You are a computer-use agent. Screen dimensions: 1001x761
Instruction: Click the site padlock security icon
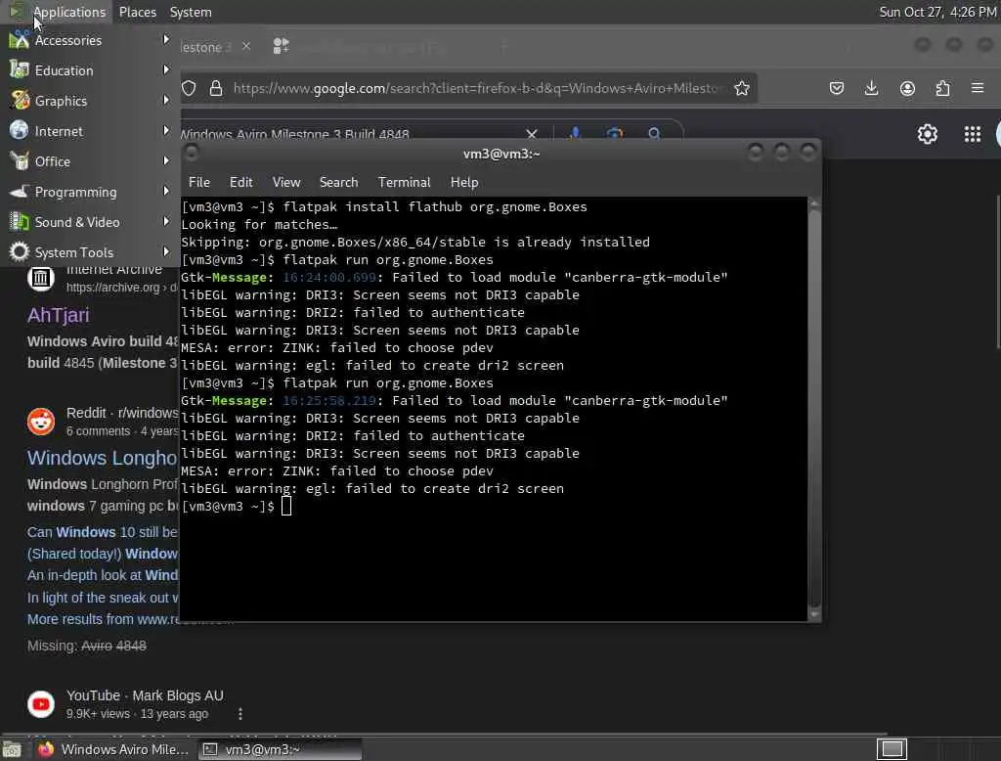click(216, 88)
